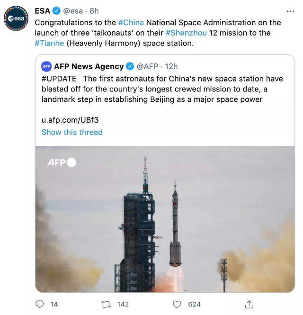Click the AFP News Agency name
Image resolution: width=303 pixels, height=315 pixels.
pyautogui.click(x=89, y=66)
